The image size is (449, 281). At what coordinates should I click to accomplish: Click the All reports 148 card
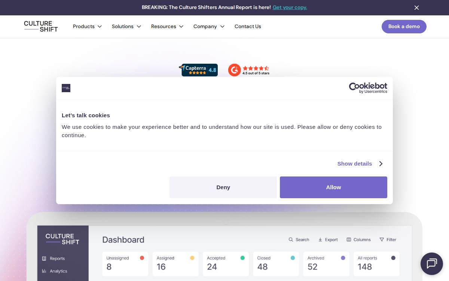point(376,264)
